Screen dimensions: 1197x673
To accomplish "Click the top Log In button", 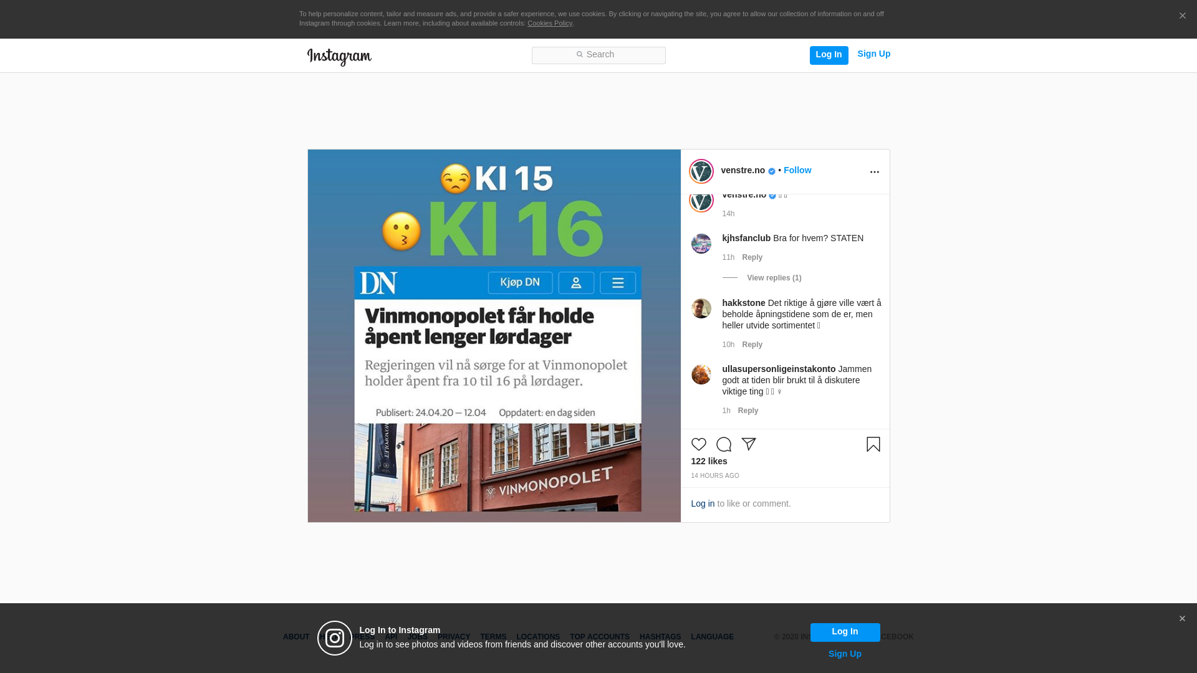I will click(x=829, y=55).
